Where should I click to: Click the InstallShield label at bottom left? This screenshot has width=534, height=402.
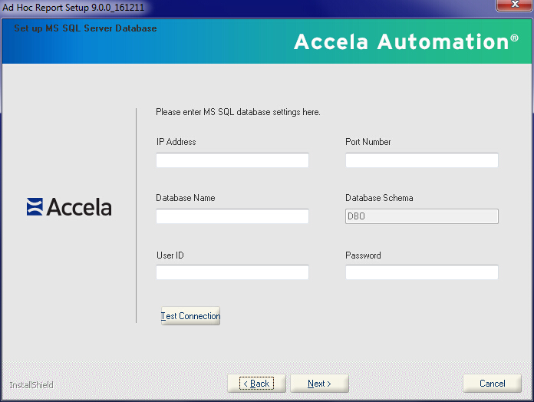point(31,385)
